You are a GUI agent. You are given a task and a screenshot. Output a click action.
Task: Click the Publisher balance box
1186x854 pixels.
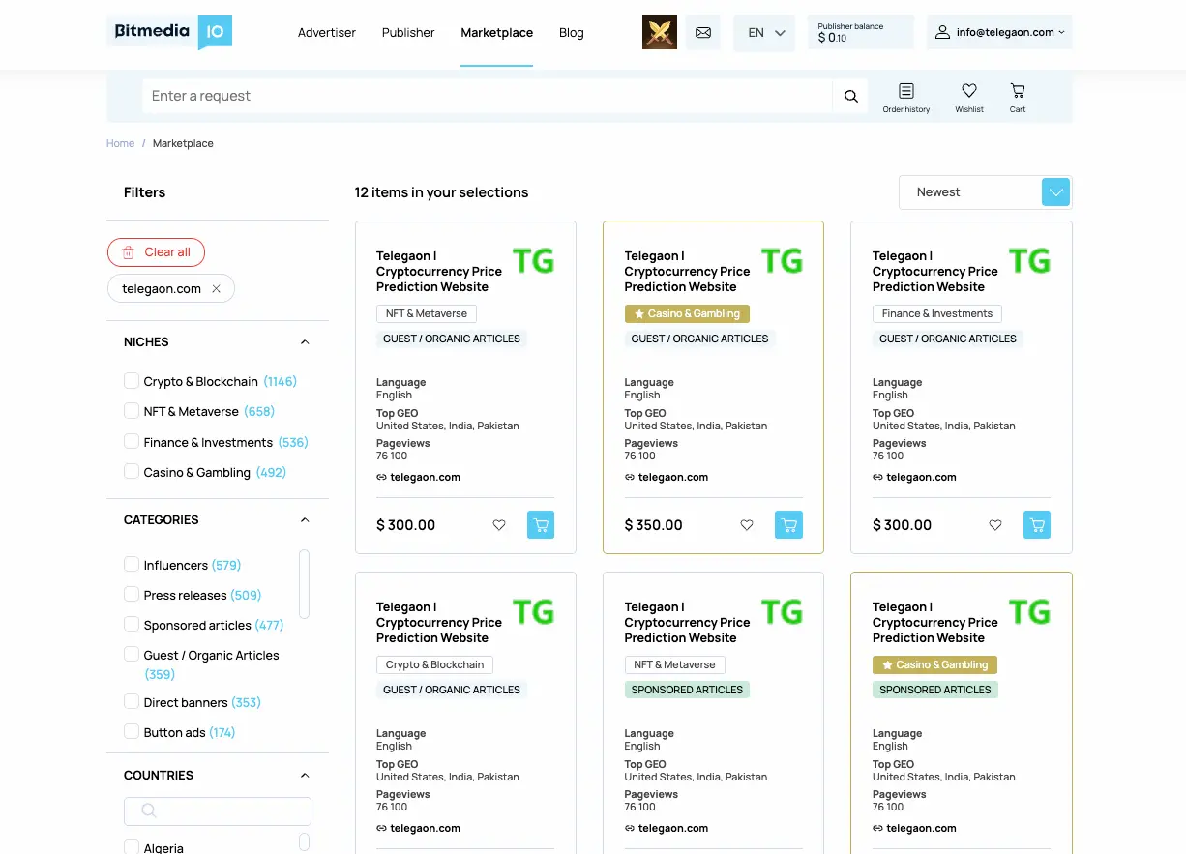861,32
